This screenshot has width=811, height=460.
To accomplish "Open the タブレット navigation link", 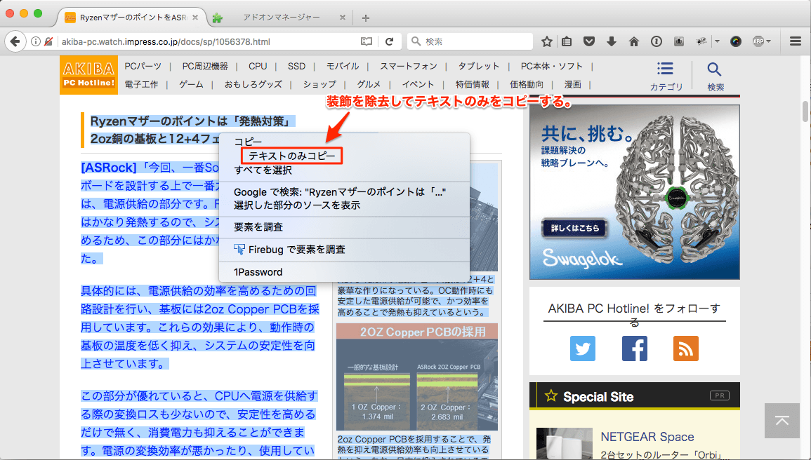I will click(479, 66).
